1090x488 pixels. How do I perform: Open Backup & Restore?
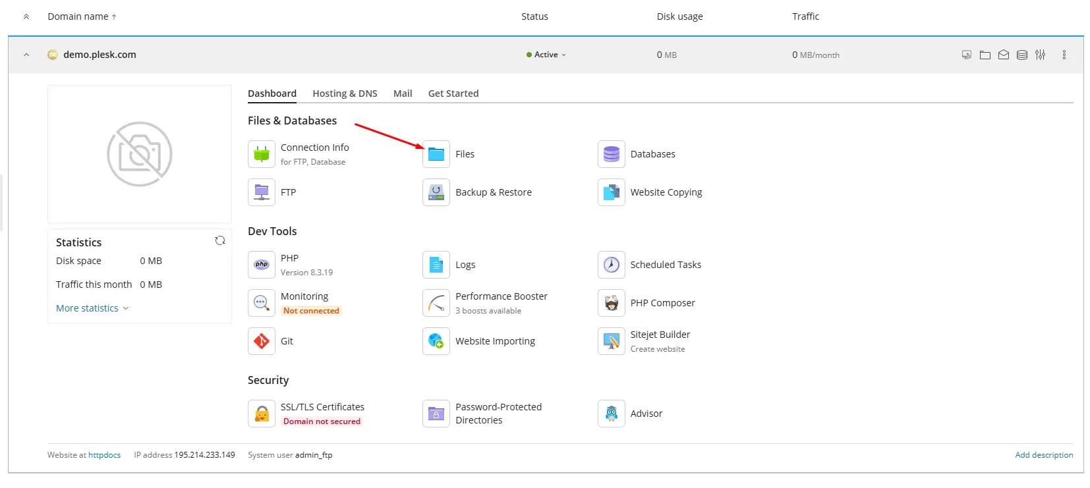coord(436,192)
